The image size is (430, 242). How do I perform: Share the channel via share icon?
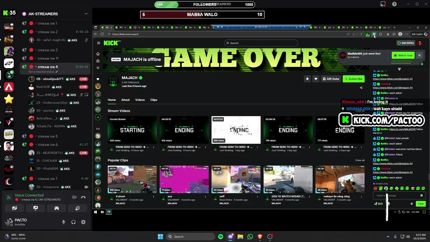click(x=361, y=88)
